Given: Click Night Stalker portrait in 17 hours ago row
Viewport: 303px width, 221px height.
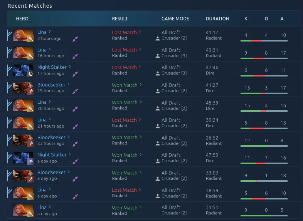Looking at the screenshot, I should [23, 70].
